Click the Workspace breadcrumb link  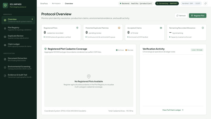click(x=56, y=3)
